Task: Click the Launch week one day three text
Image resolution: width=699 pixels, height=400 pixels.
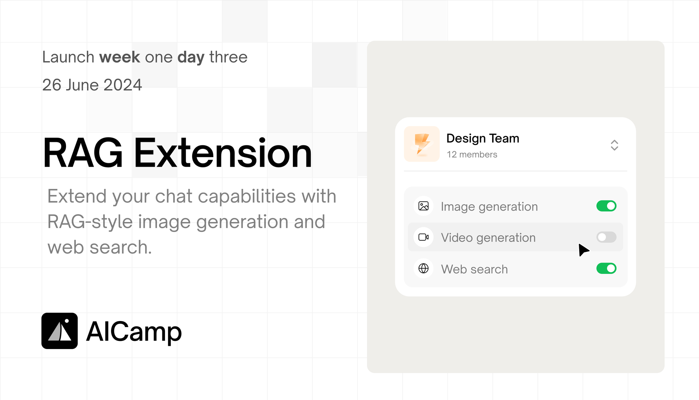Action: coord(145,57)
